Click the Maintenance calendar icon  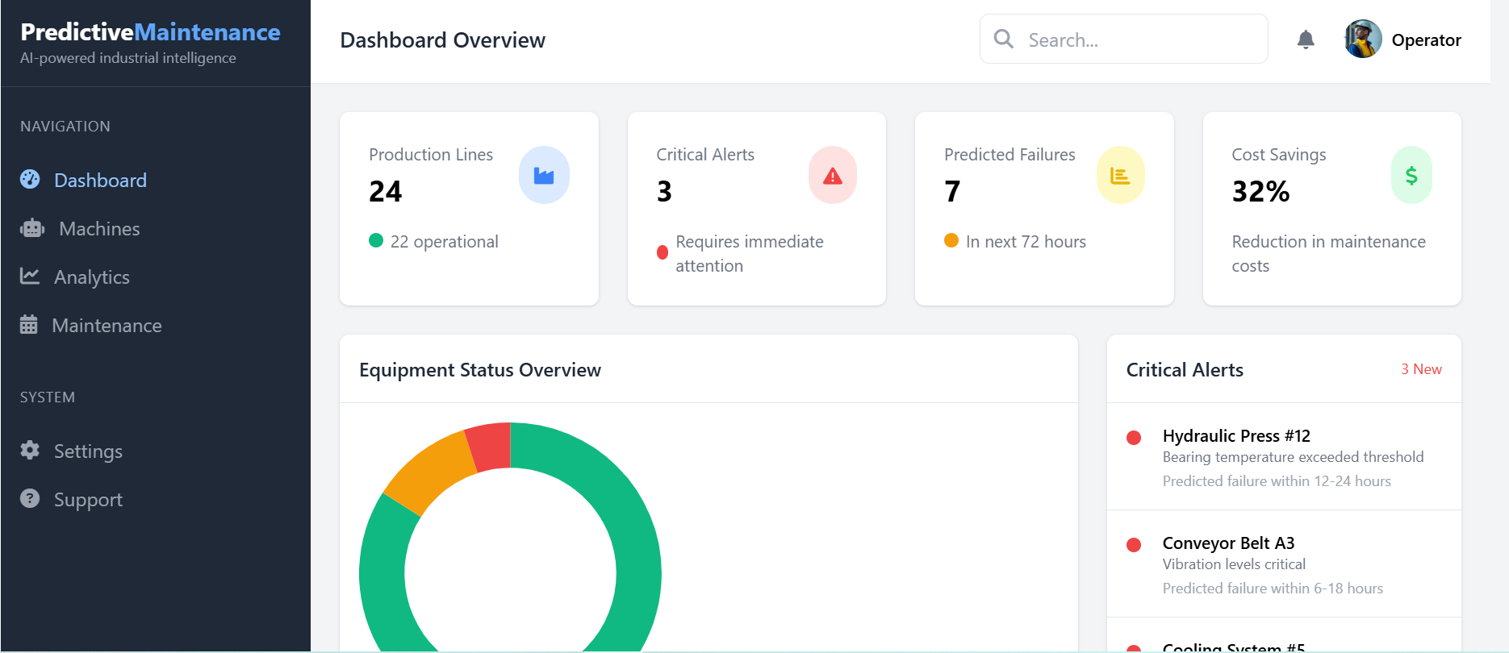(28, 324)
